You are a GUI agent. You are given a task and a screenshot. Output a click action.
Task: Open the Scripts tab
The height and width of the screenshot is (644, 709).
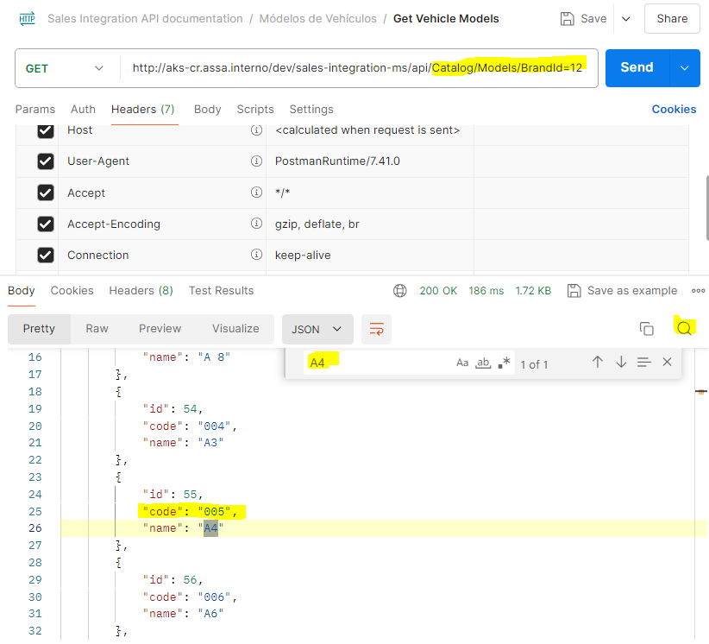coord(255,110)
